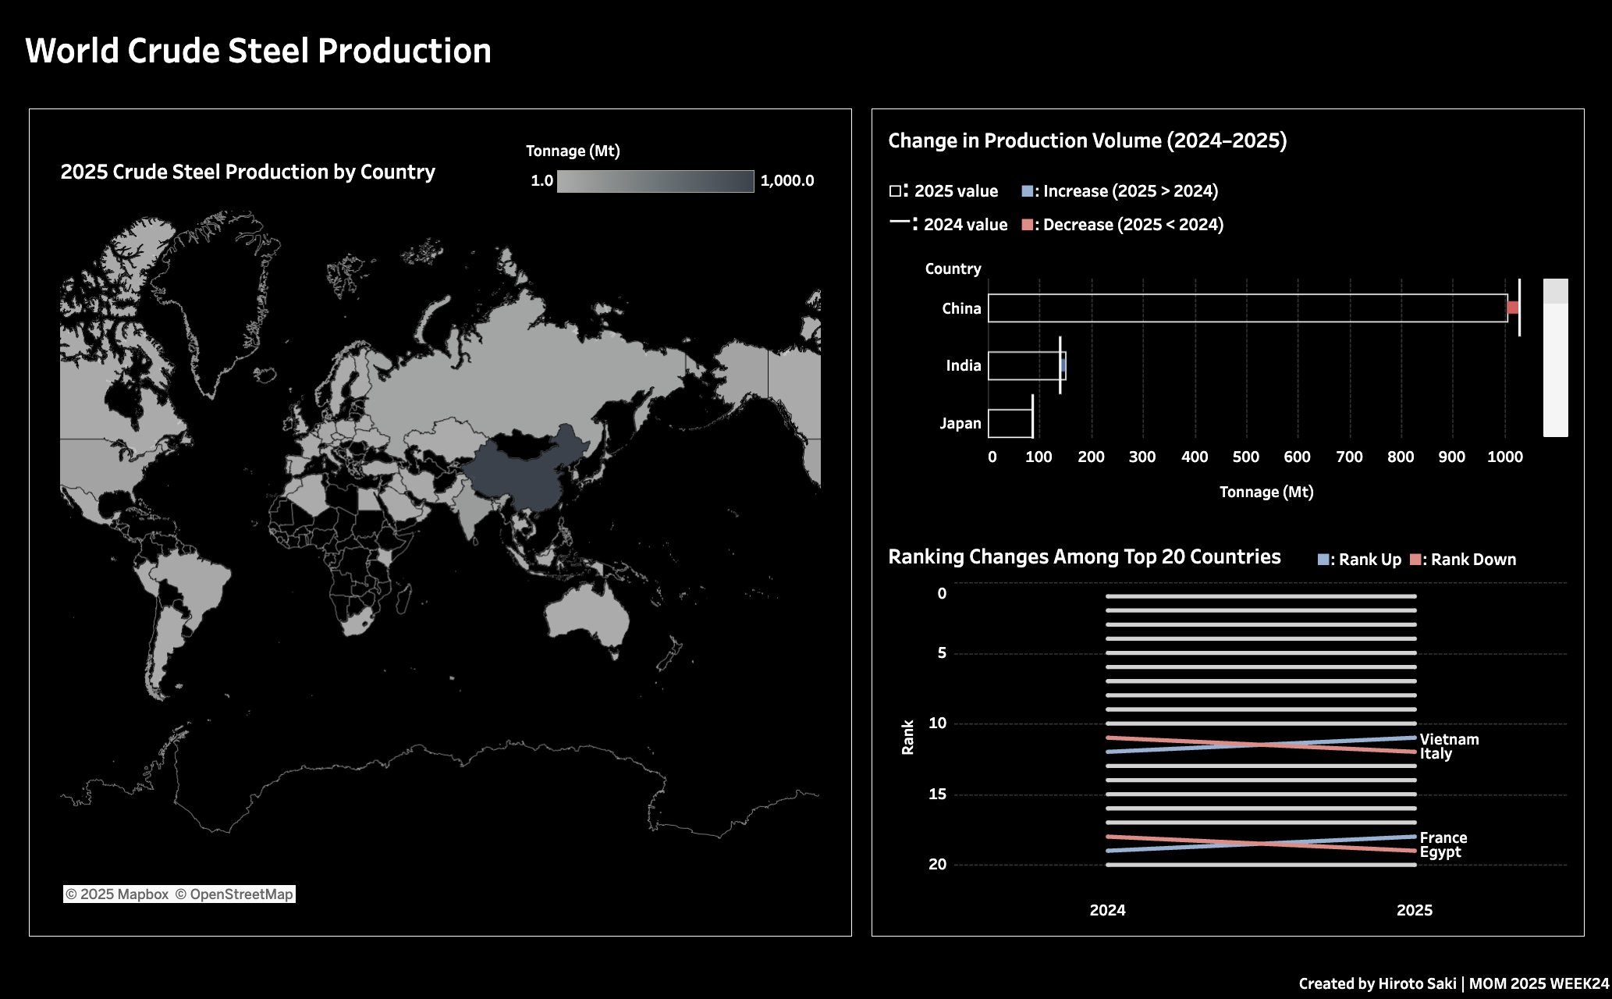Click the blue Rank Up legend square
The width and height of the screenshot is (1612, 999).
(x=1323, y=560)
